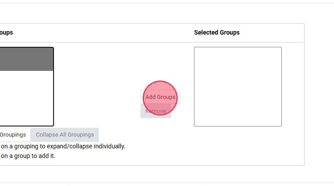Screen dimensions: 334x186
Task: Collapse All Groupings in the list
Action: (x=65, y=135)
